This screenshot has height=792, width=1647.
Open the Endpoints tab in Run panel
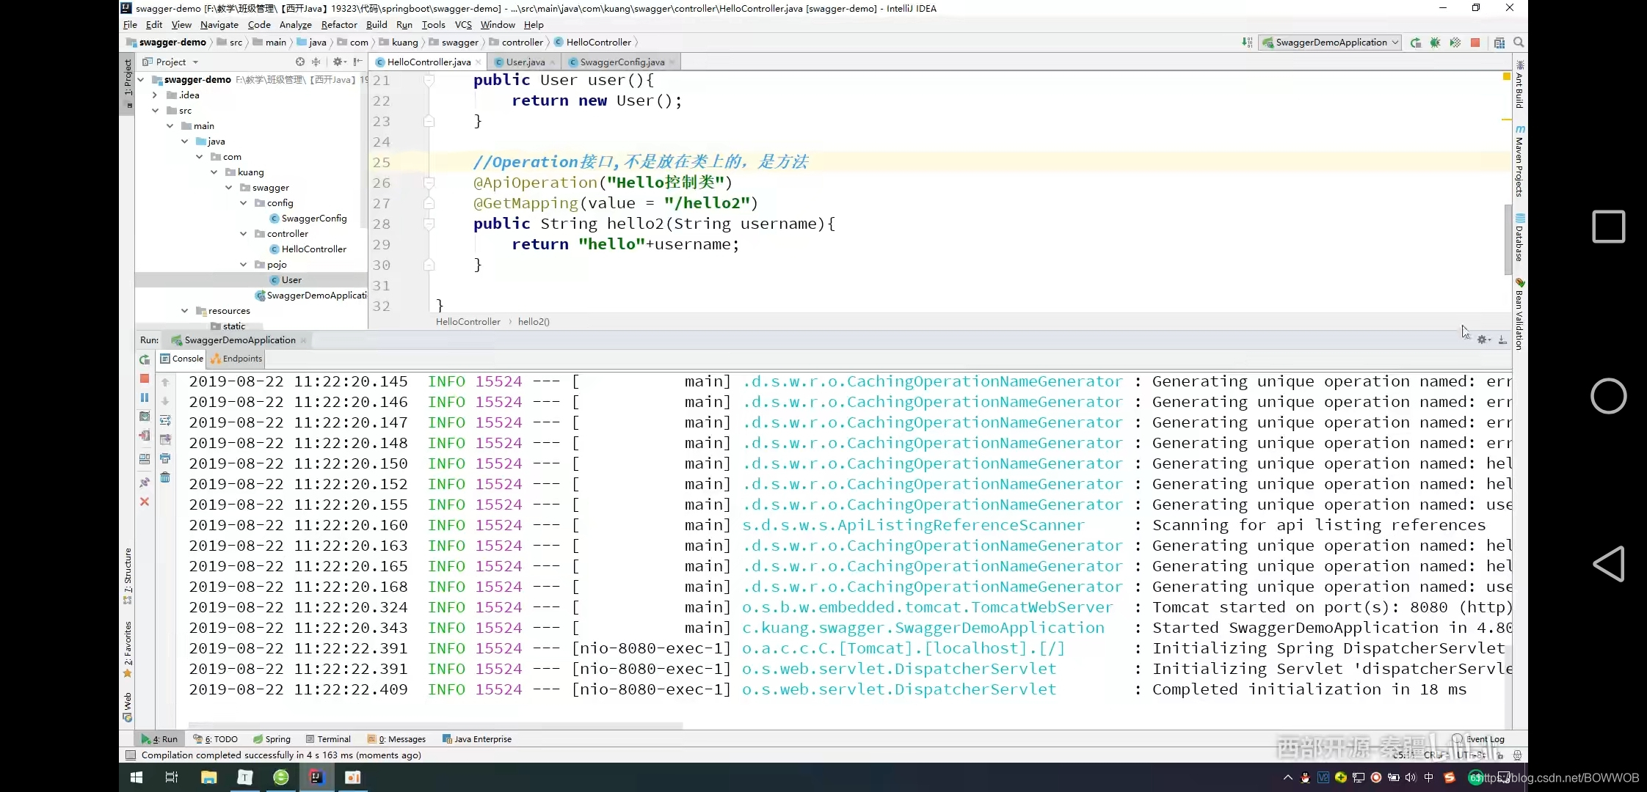(236, 359)
